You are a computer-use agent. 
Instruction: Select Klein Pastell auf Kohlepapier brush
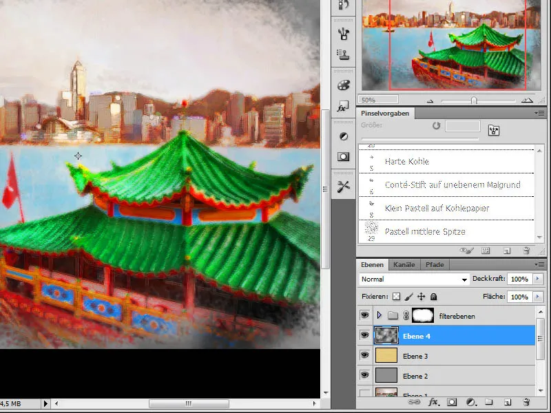[x=446, y=209]
